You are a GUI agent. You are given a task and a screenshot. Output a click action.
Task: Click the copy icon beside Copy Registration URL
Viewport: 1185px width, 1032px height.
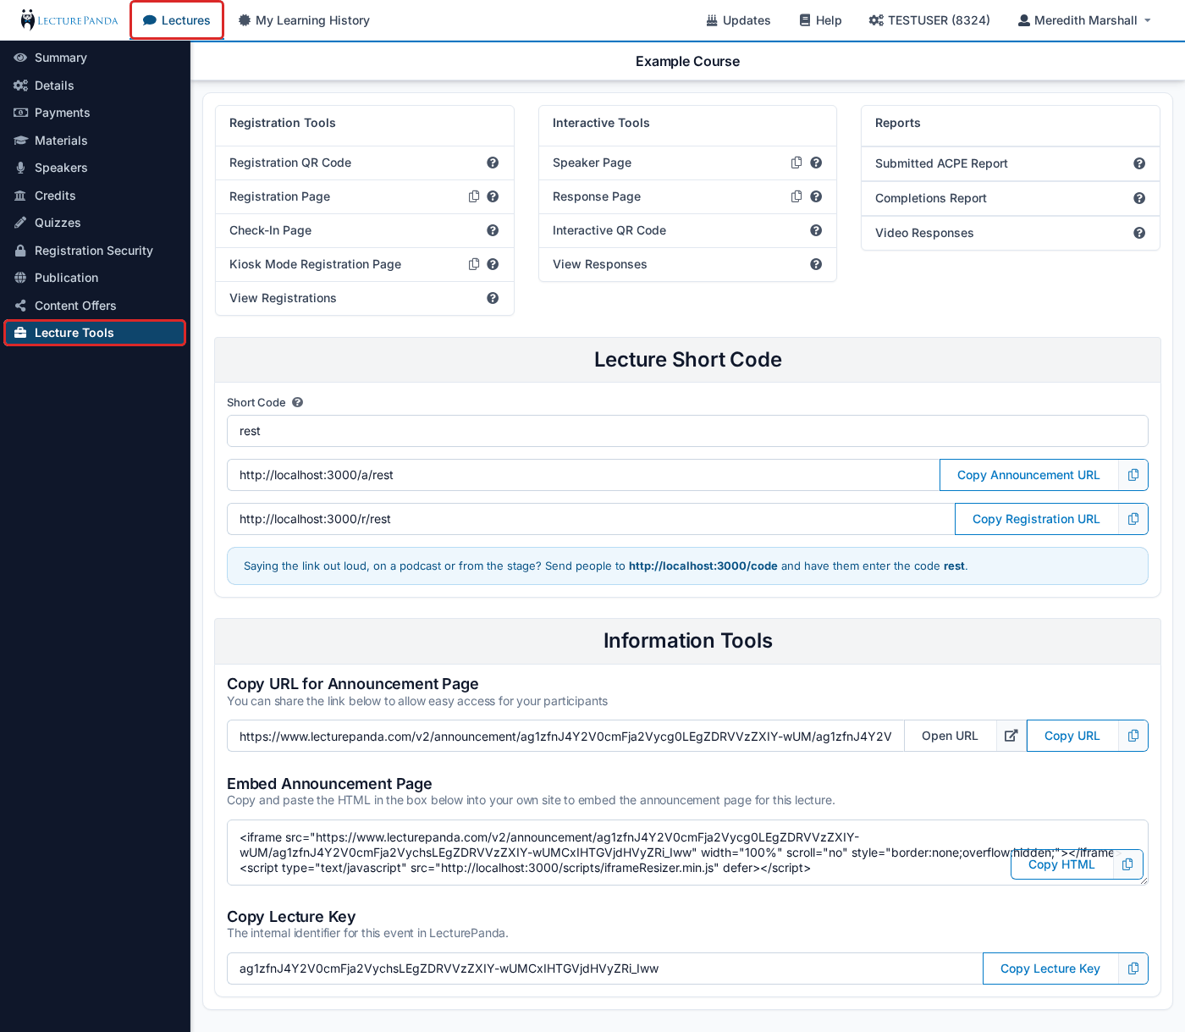coord(1133,519)
